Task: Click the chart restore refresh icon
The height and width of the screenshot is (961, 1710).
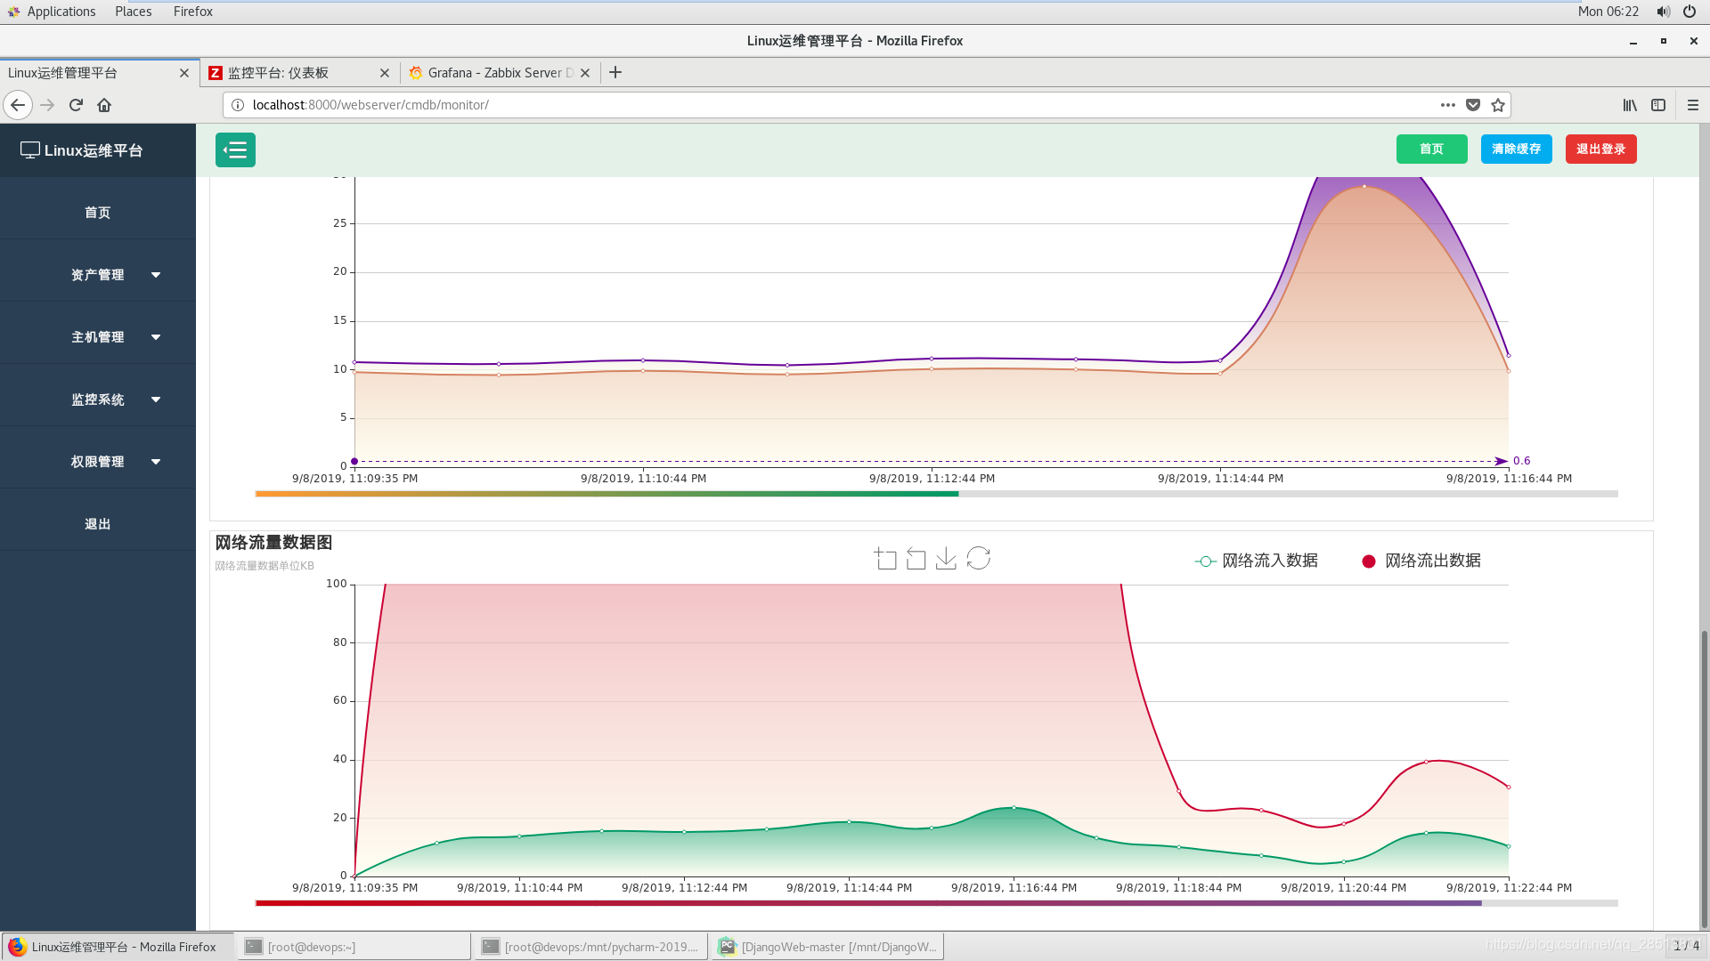Action: [x=978, y=558]
